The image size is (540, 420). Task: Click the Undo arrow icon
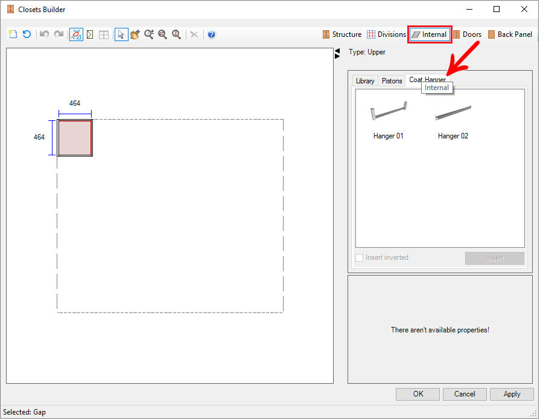pos(44,34)
